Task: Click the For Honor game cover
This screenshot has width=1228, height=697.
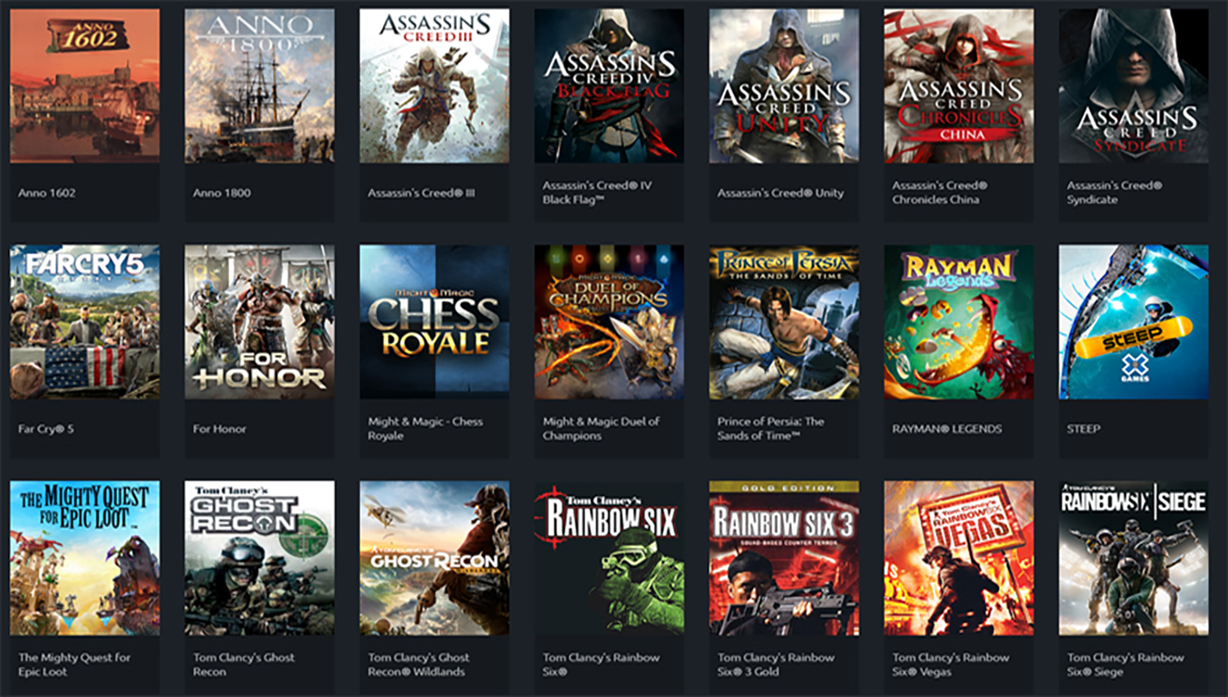Action: pos(259,322)
